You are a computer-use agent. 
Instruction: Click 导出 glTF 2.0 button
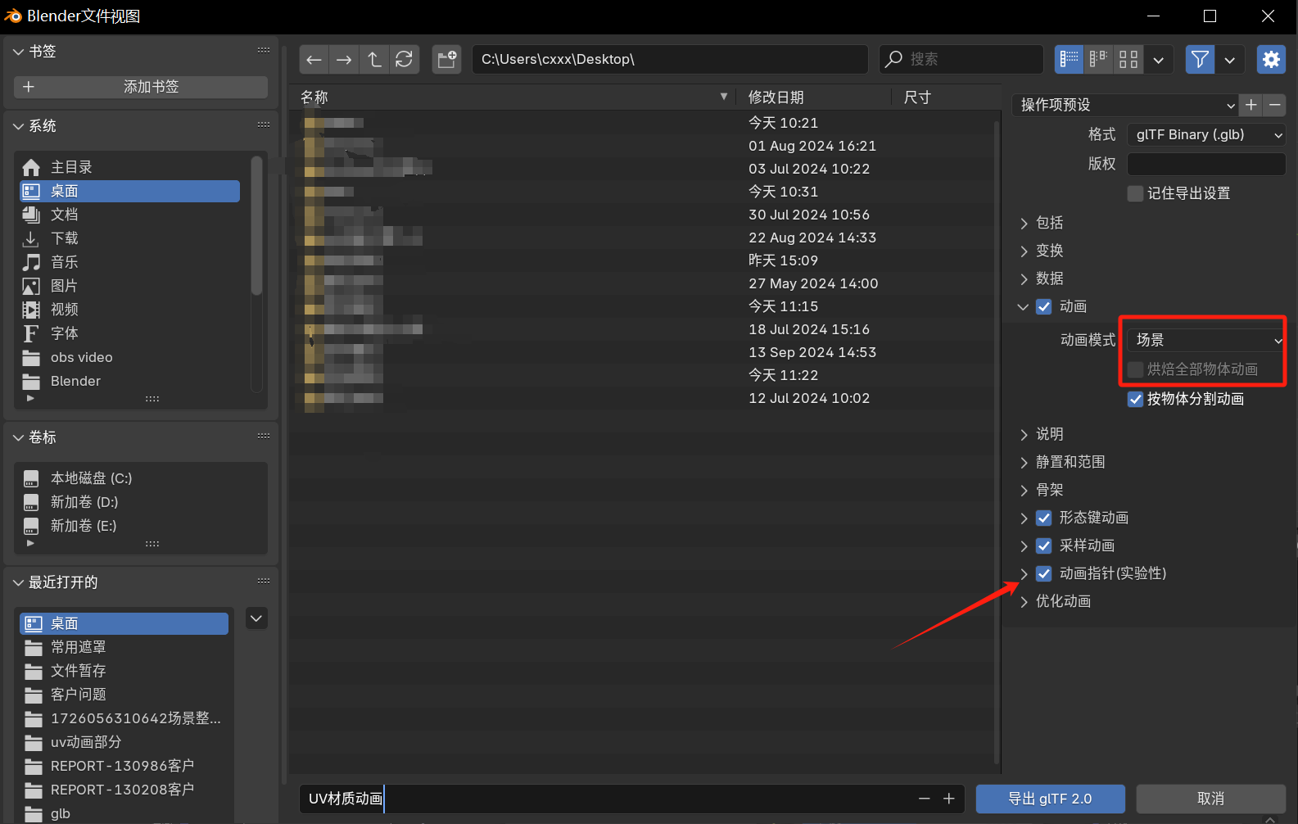click(x=1050, y=799)
